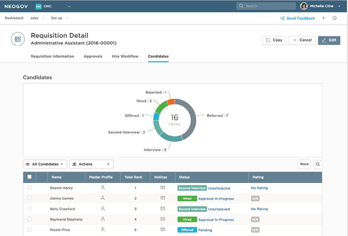
Task: Click Donna Gomez's notices envelope icon
Action: [163, 198]
